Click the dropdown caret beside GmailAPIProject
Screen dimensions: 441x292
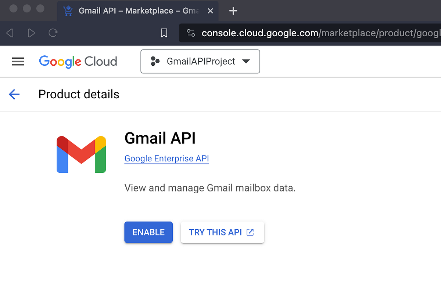point(246,62)
